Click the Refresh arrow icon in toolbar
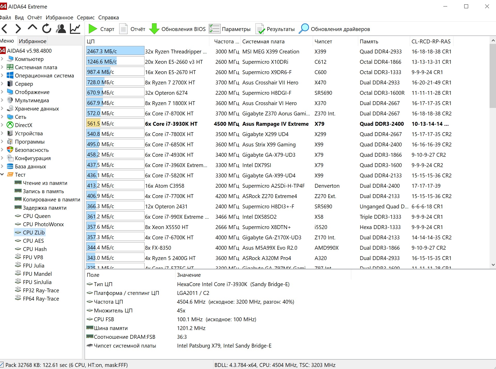This screenshot has height=369, width=496. click(47, 28)
